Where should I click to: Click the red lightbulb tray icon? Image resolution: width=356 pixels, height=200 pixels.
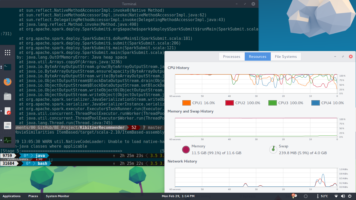click(294, 196)
